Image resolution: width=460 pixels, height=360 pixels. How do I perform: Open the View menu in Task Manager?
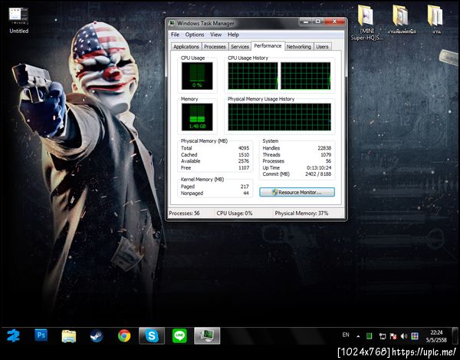point(216,35)
